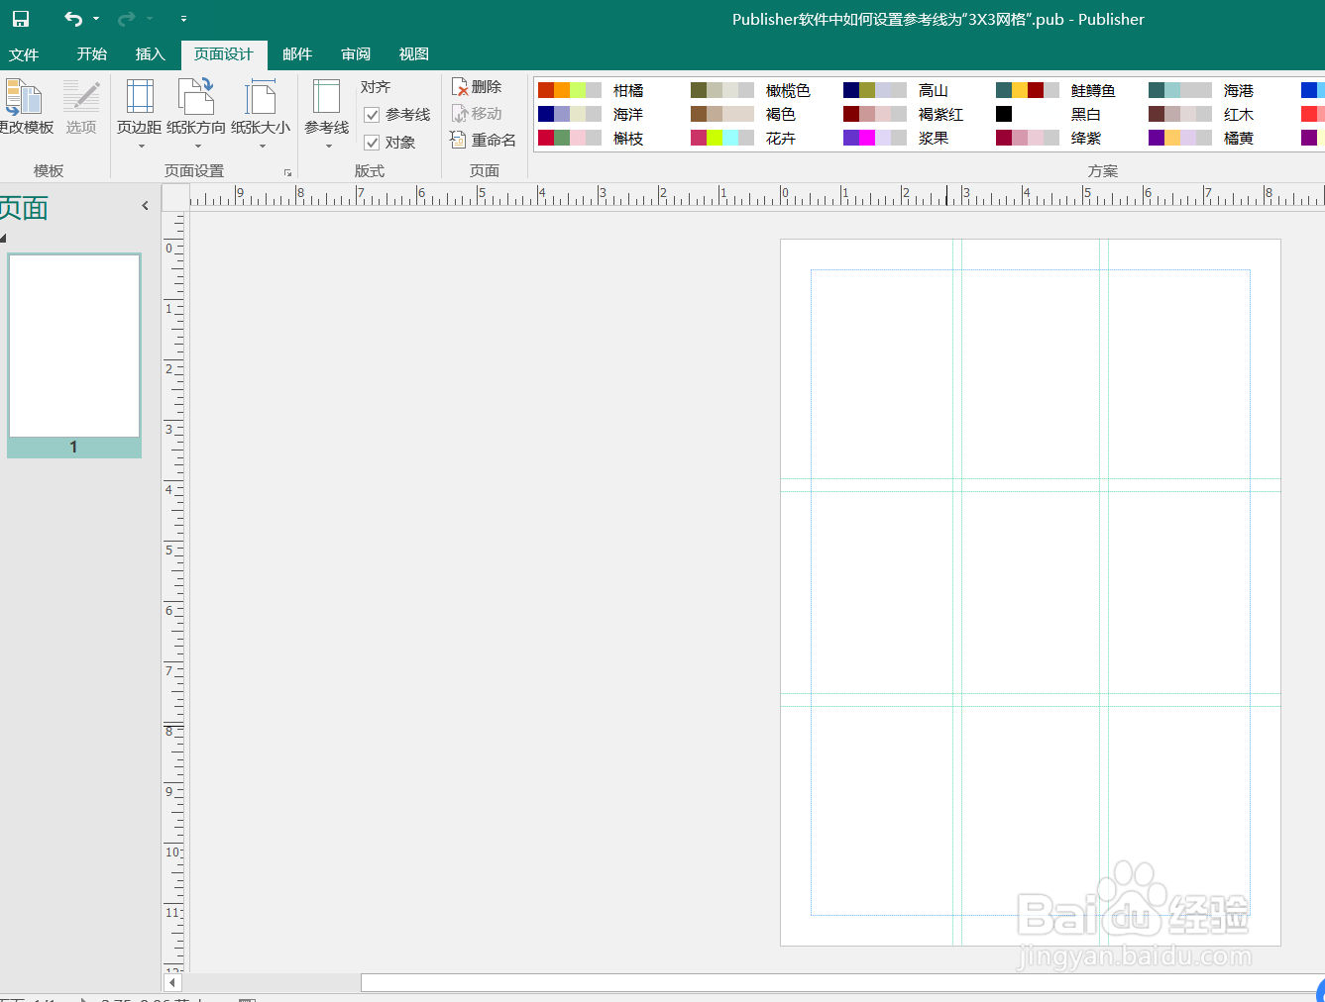Screen dimensions: 1325x1002
Task: Click the horizontal scrollbar track
Action: 842,983
